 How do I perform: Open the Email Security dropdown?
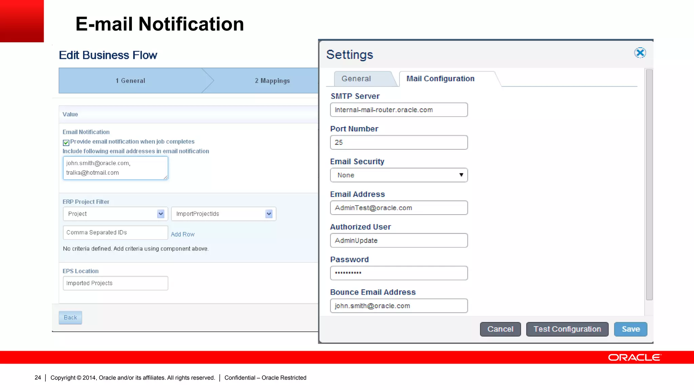[399, 175]
